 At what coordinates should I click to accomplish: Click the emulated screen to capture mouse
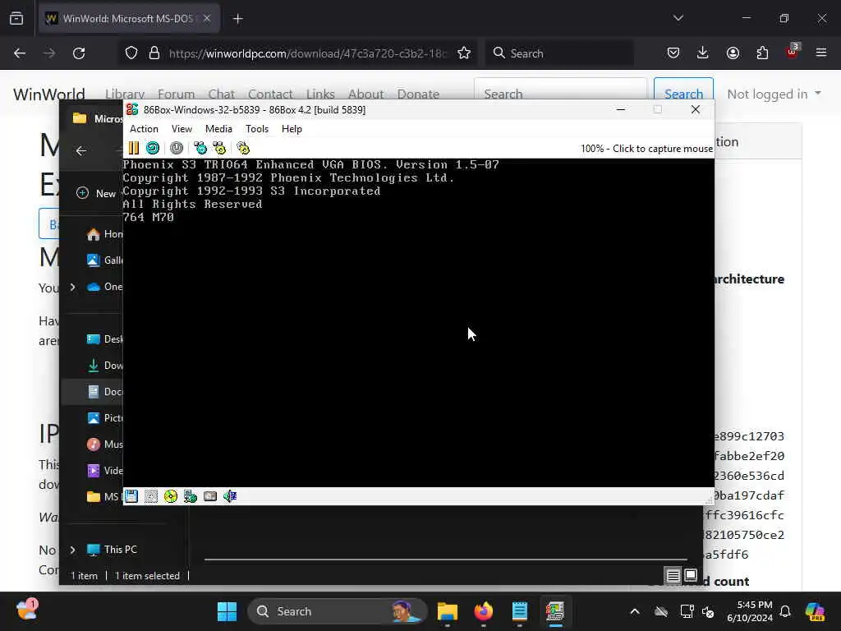(418, 322)
